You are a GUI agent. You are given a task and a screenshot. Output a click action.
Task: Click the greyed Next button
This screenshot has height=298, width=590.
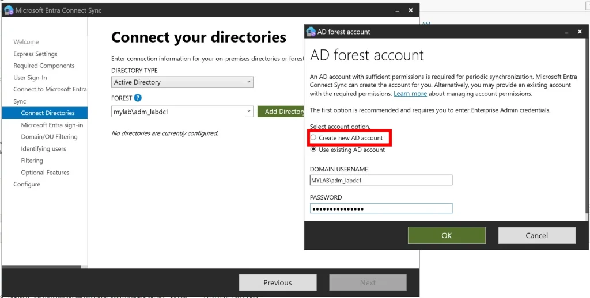(368, 282)
